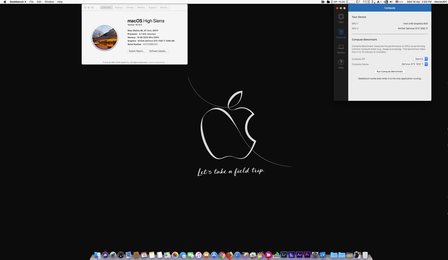The width and height of the screenshot is (448, 260).
Task: Open FaceTime from the Dock
Action: (x=191, y=255)
